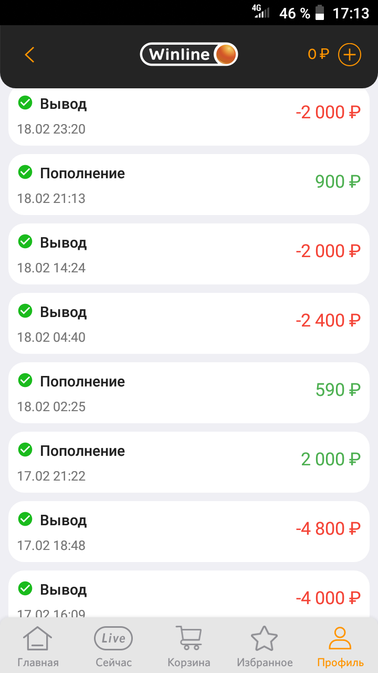Open the 900 ₽ Пополнение transaction

pyautogui.click(x=189, y=185)
